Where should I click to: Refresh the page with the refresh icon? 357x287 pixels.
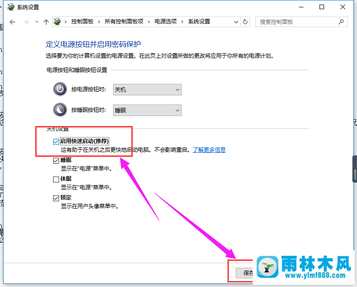pyautogui.click(x=245, y=22)
